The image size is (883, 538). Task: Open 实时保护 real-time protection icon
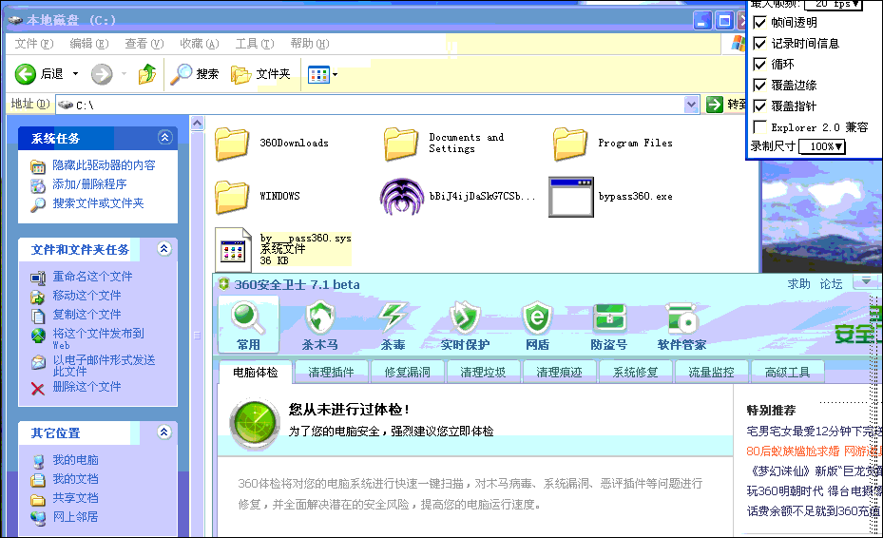pyautogui.click(x=465, y=317)
